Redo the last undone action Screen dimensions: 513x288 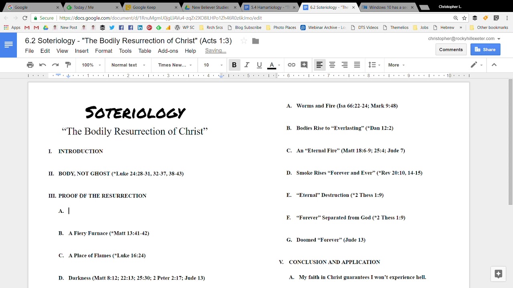(x=55, y=65)
